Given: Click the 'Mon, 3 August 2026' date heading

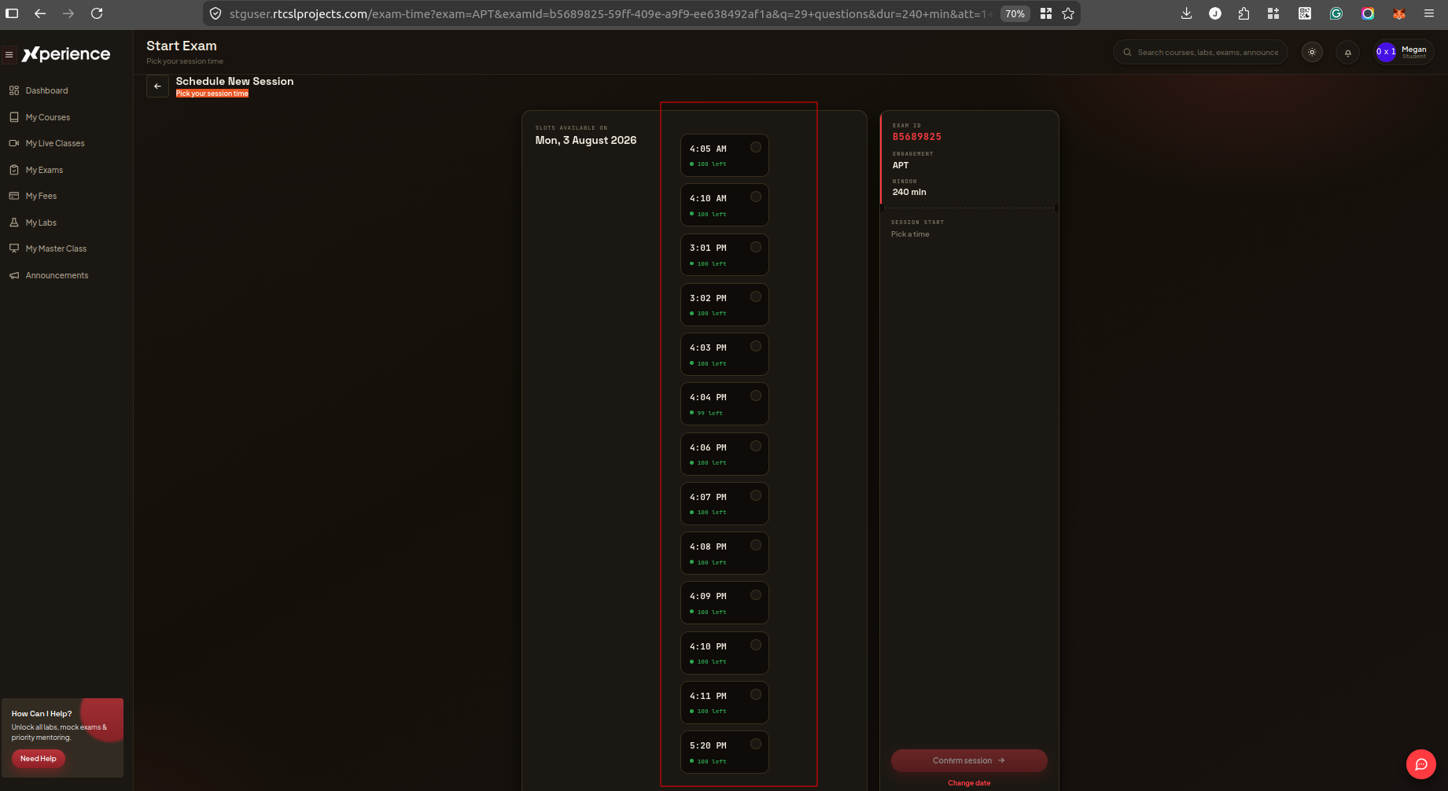Looking at the screenshot, I should point(586,140).
